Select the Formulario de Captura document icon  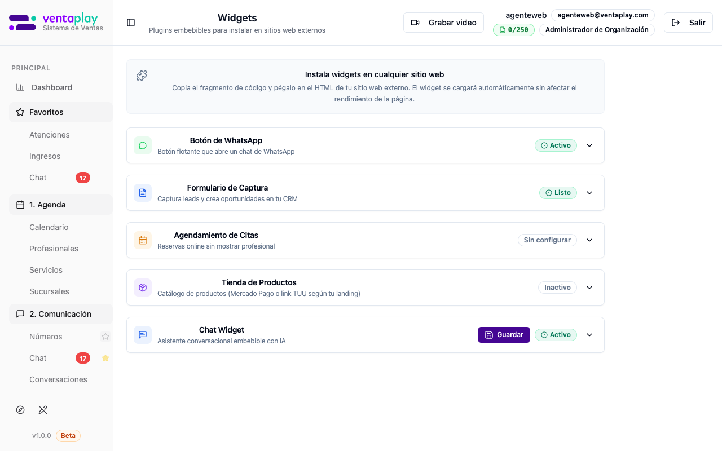click(x=143, y=193)
